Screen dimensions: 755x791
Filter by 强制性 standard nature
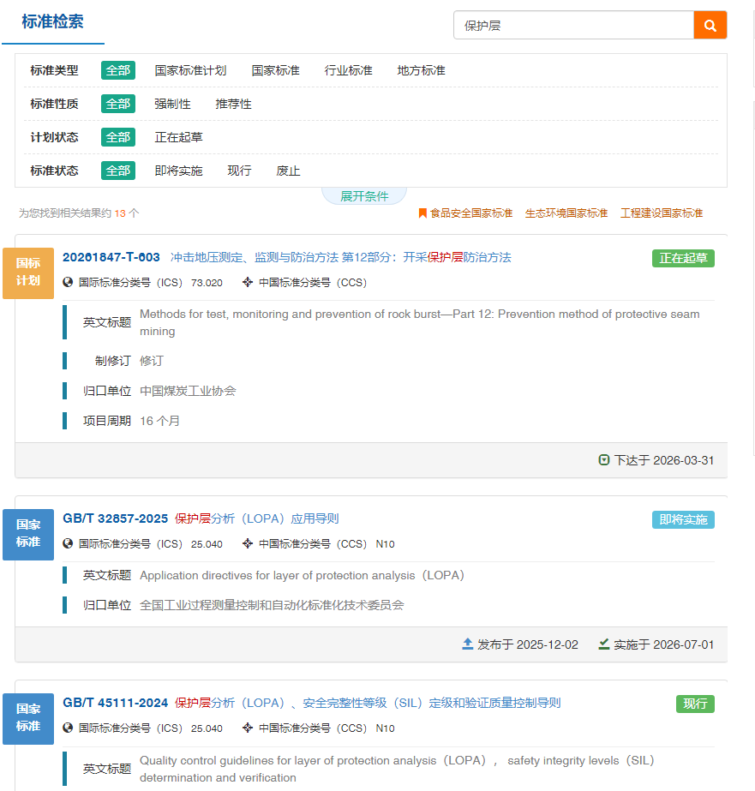pyautogui.click(x=172, y=104)
